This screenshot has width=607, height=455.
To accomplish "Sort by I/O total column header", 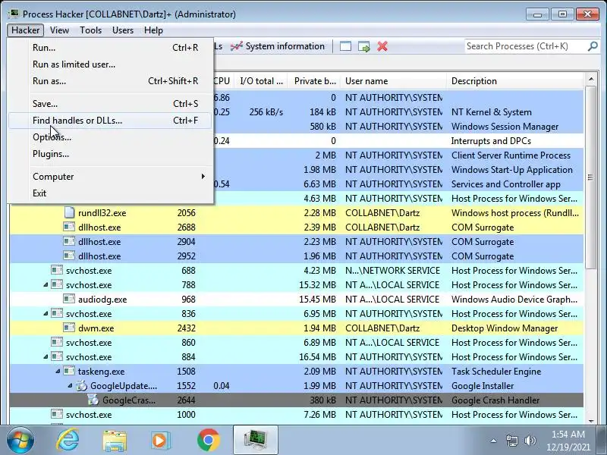I will coord(261,81).
